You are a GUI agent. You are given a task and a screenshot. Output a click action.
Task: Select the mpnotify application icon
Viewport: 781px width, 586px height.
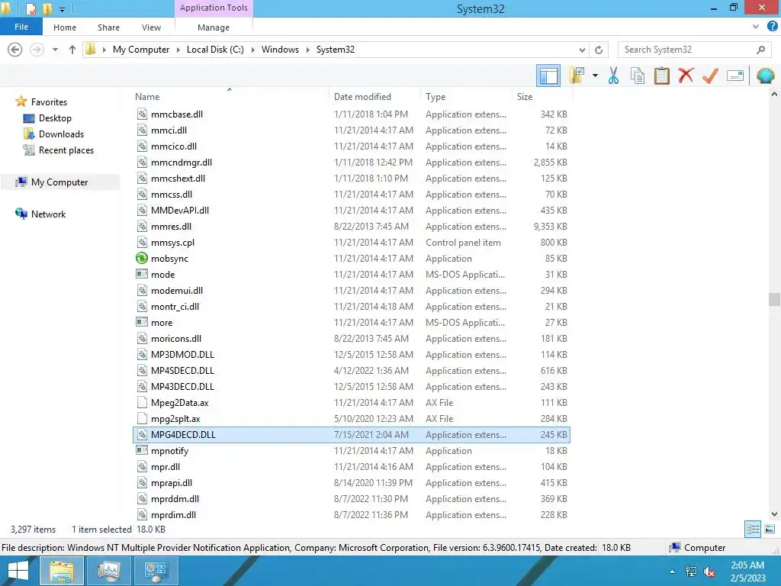coord(141,450)
